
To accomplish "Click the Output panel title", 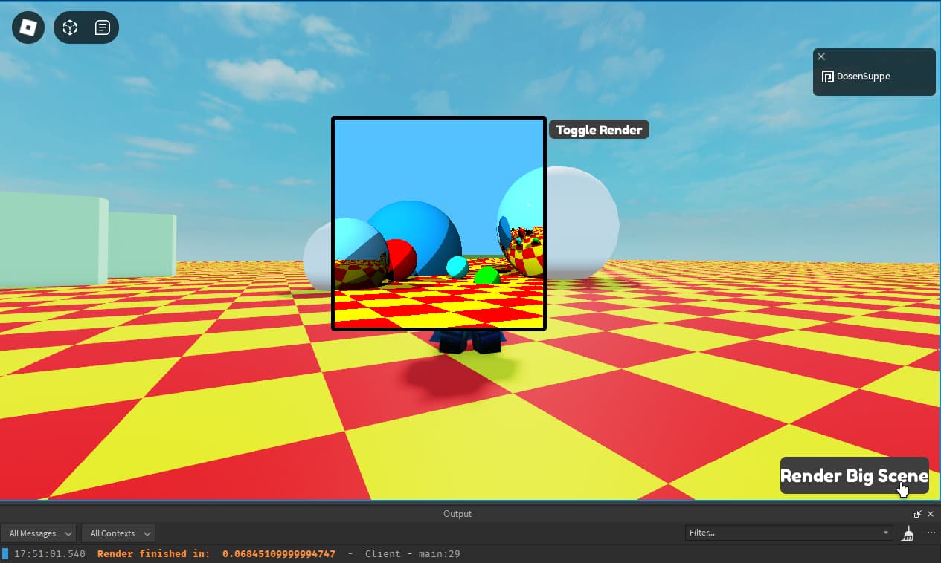I will (x=457, y=513).
